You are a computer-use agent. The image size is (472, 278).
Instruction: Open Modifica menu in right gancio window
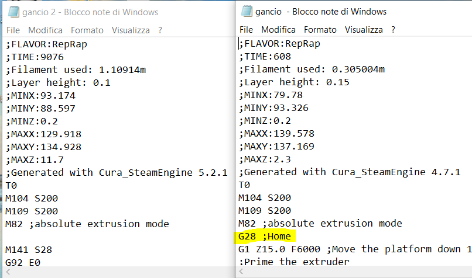[278, 30]
